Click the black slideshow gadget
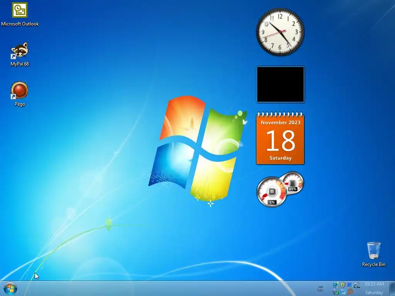Image resolution: width=395 pixels, height=296 pixels. (280, 84)
